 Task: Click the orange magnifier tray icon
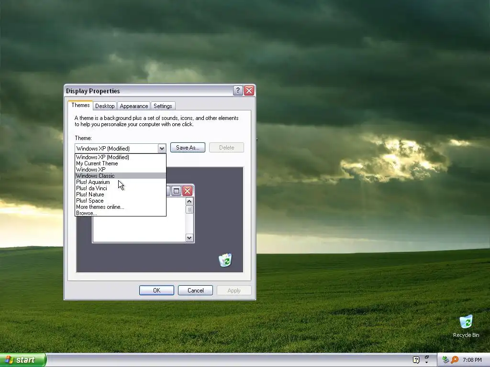[x=455, y=360]
